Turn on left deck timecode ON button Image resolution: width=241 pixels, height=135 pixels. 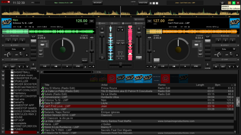coord(42,45)
